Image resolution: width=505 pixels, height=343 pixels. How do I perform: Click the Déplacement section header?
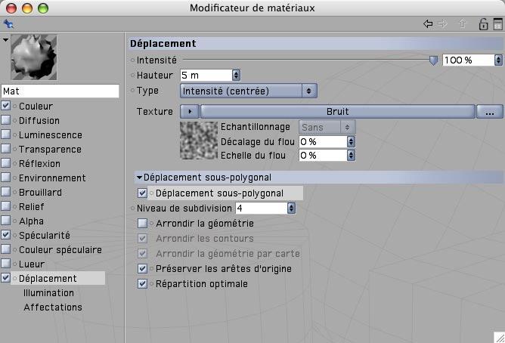tap(316, 43)
